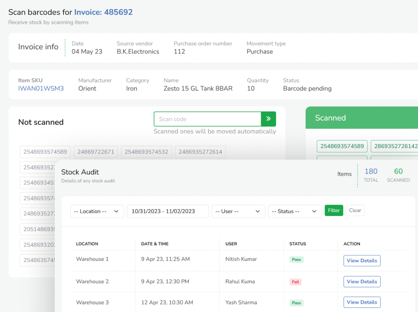Click the Fail status badge for Warehouse 2
Image resolution: width=418 pixels, height=312 pixels.
[295, 282]
